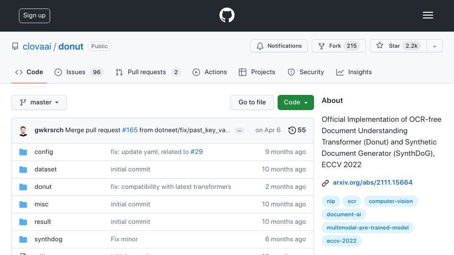The height and width of the screenshot is (255, 454).
Task: Open the hamburger navigation menu
Action: [428, 15]
